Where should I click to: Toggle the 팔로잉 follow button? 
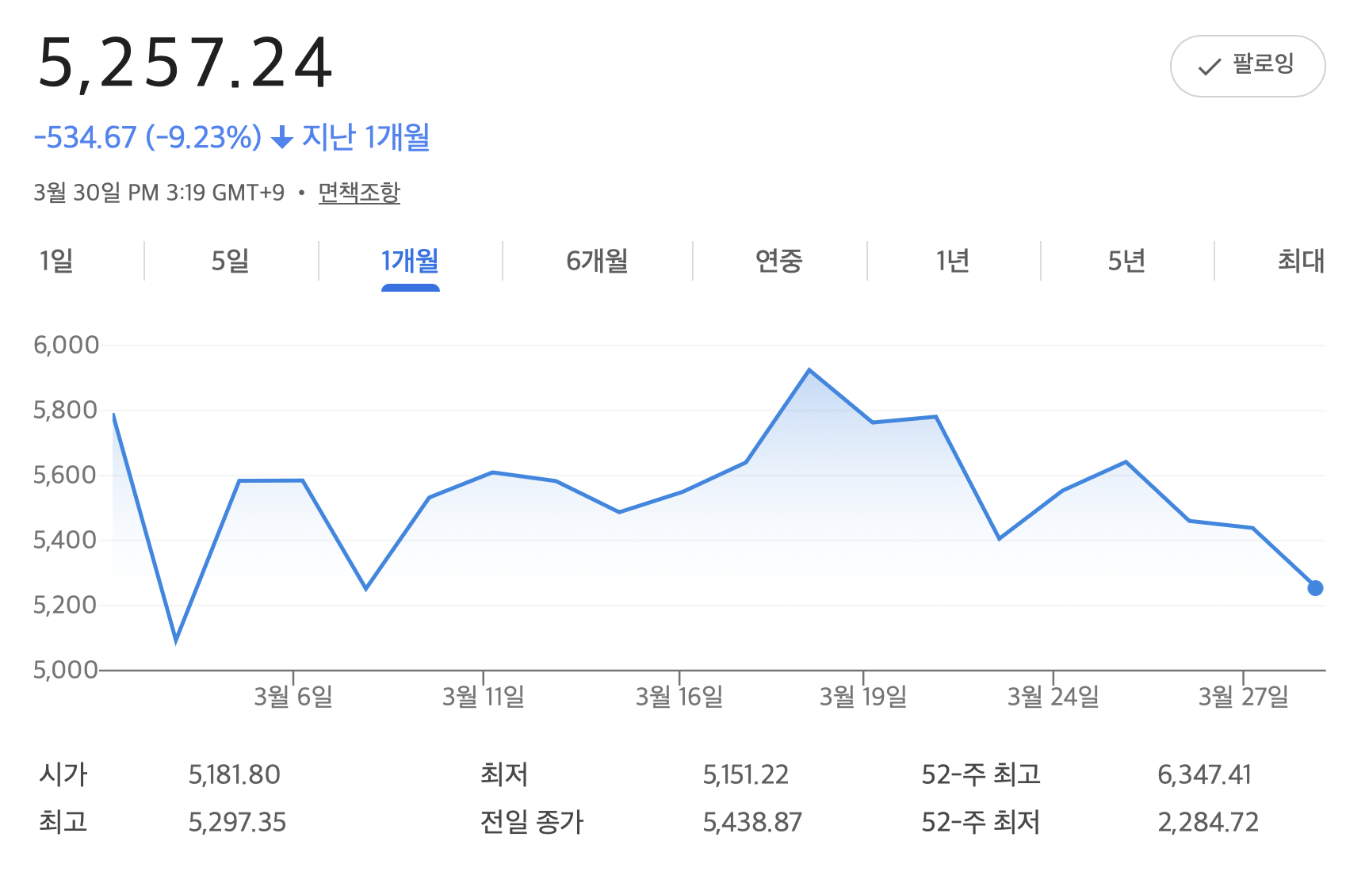(1247, 66)
